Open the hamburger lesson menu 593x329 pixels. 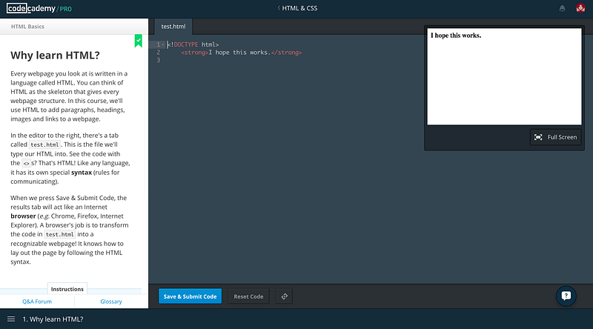11,319
